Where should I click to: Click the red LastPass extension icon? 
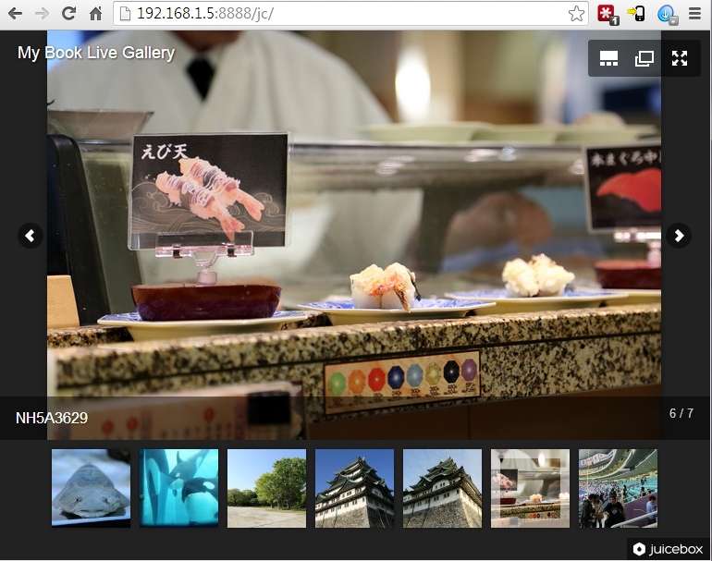[x=607, y=14]
